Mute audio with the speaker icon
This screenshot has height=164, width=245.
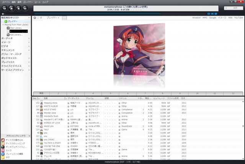[x=3, y=14]
